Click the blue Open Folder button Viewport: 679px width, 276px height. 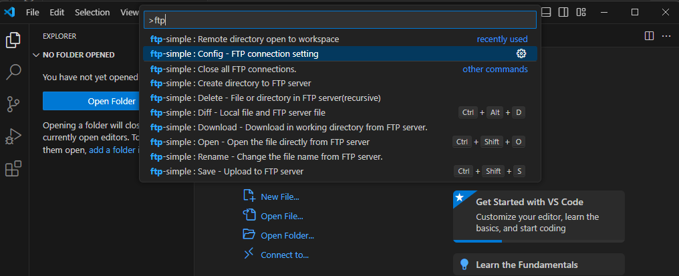point(91,102)
